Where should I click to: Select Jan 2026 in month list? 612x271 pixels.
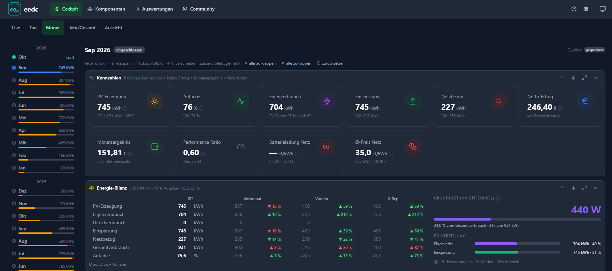pos(43,169)
